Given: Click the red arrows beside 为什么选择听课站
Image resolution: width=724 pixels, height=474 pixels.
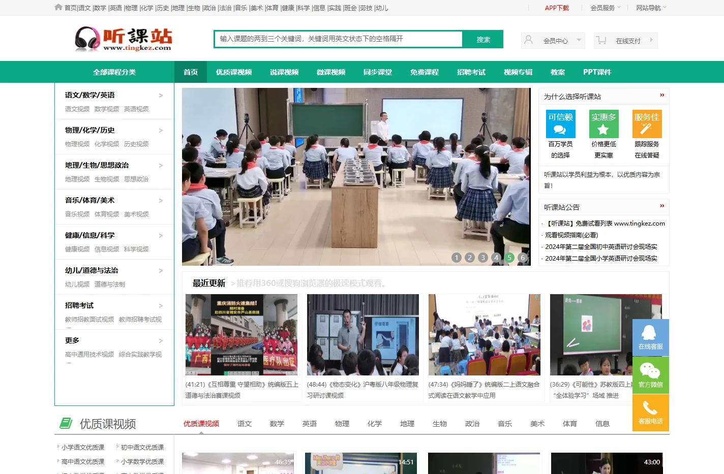Looking at the screenshot, I should [x=662, y=95].
